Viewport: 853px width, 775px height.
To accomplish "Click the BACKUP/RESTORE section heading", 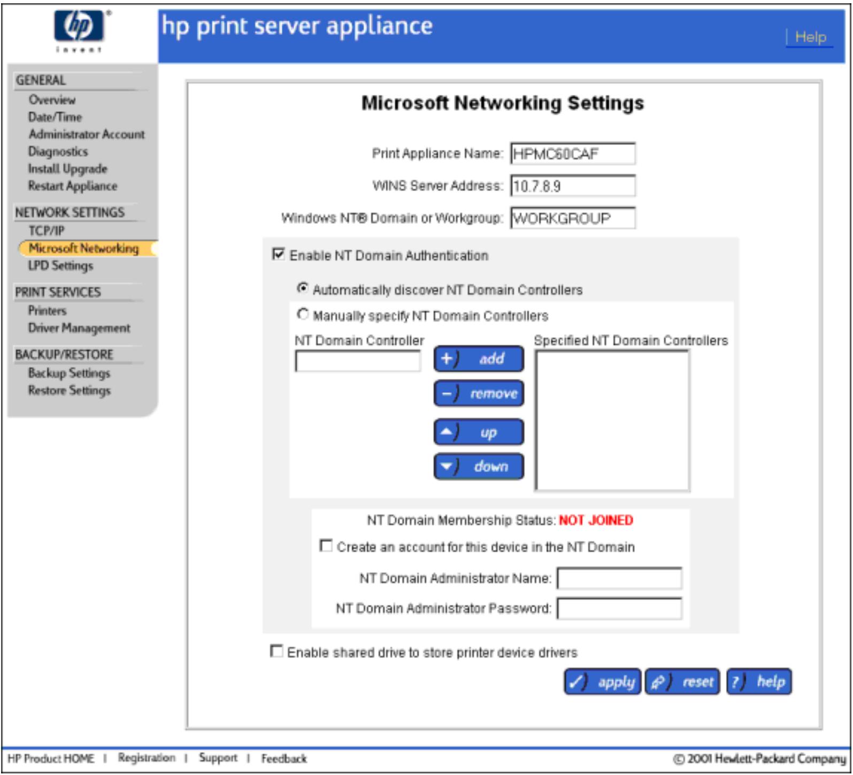I will pyautogui.click(x=64, y=354).
